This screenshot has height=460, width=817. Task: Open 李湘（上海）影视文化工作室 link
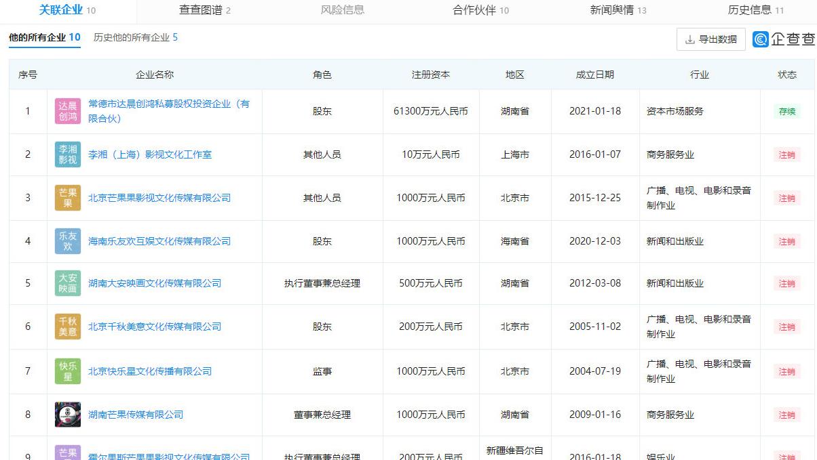150,154
